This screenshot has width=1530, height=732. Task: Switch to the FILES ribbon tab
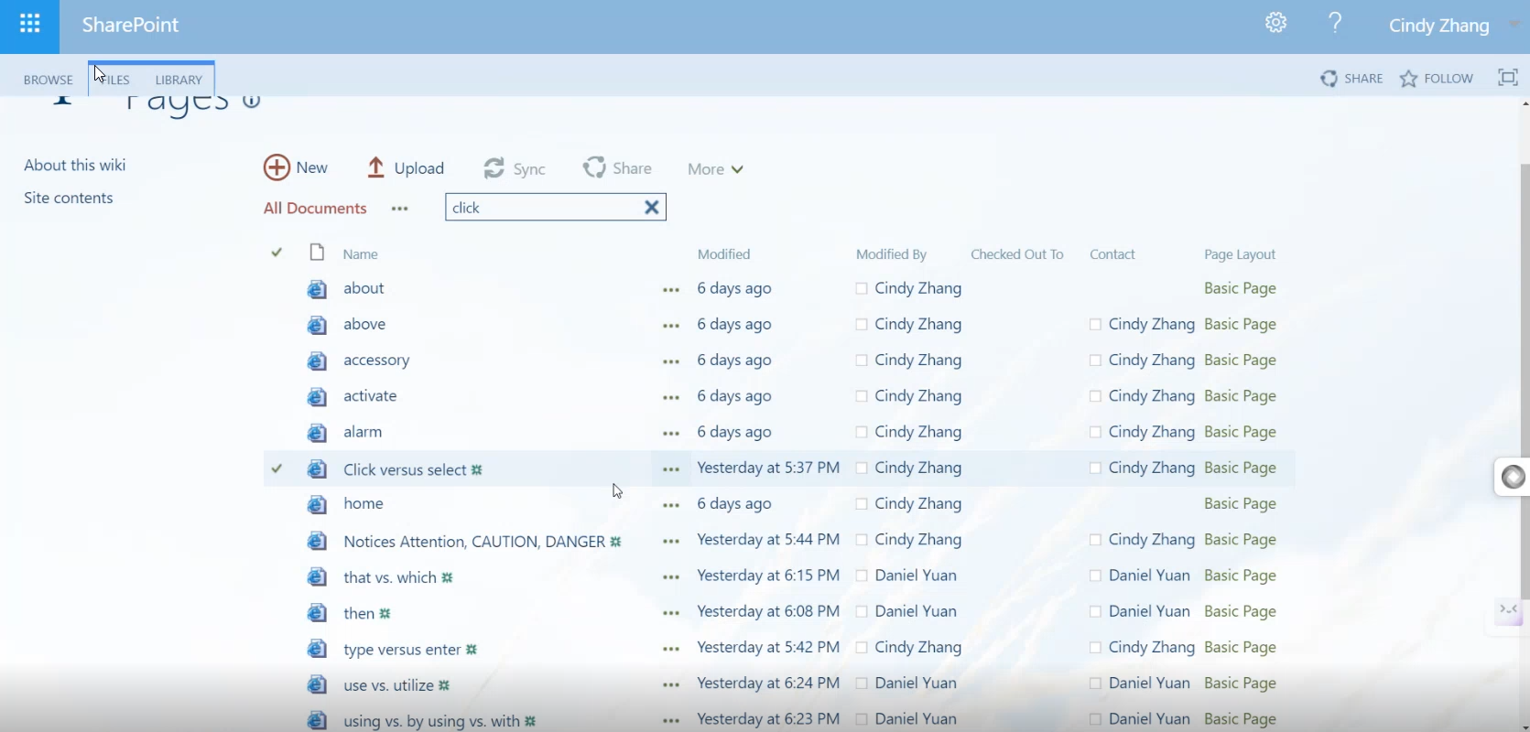click(114, 80)
